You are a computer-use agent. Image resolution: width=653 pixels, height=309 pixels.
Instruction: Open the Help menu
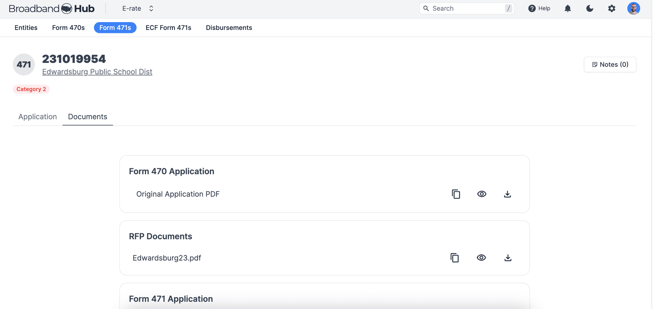point(539,8)
